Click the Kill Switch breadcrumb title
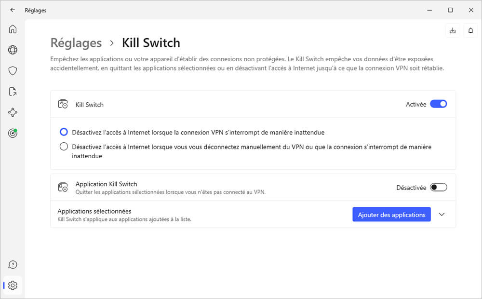Image resolution: width=482 pixels, height=299 pixels. 151,43
